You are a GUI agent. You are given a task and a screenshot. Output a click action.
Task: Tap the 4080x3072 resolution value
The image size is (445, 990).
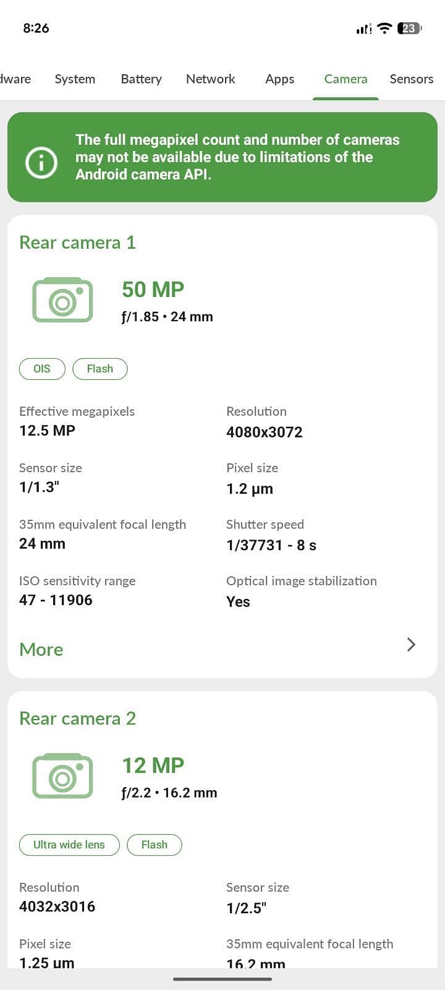pos(265,432)
